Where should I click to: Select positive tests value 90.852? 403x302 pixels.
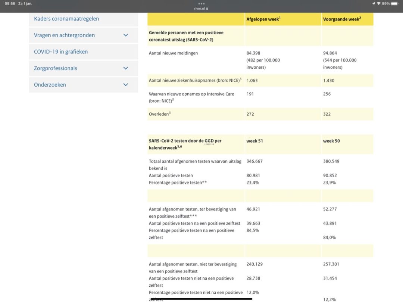tap(330, 175)
